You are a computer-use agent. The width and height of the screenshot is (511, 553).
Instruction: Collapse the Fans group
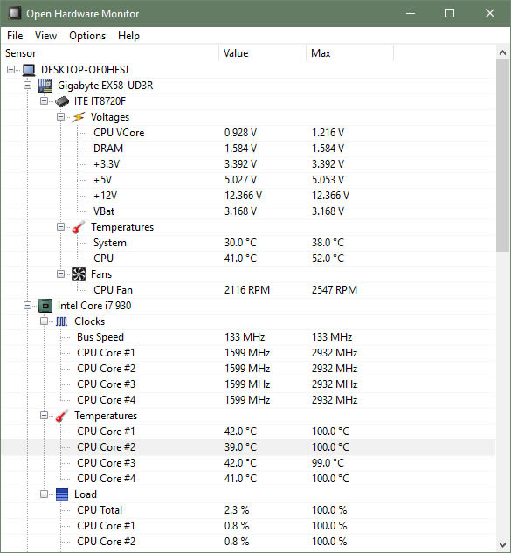(60, 274)
